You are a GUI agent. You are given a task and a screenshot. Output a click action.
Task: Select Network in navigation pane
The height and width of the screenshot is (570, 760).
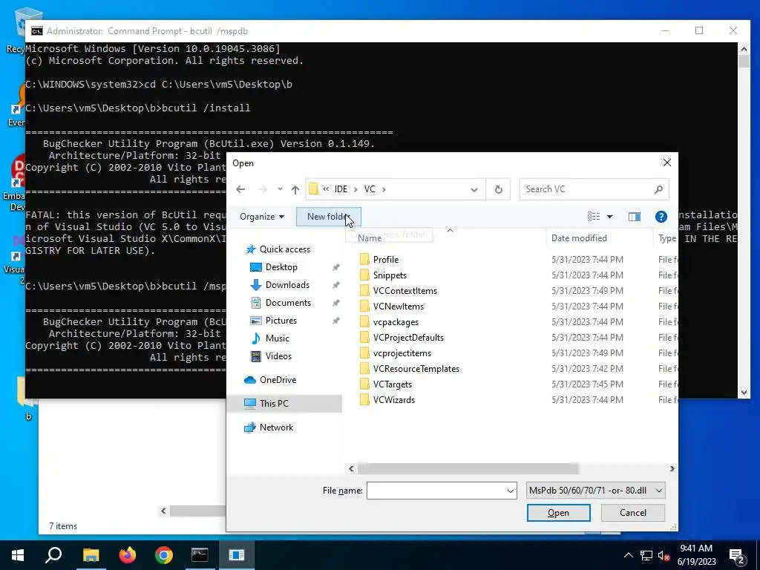[276, 427]
